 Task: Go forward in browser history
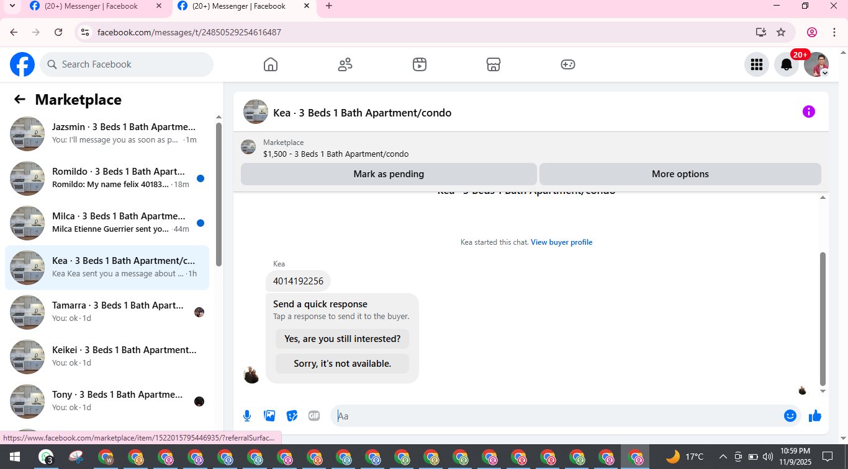pos(36,32)
